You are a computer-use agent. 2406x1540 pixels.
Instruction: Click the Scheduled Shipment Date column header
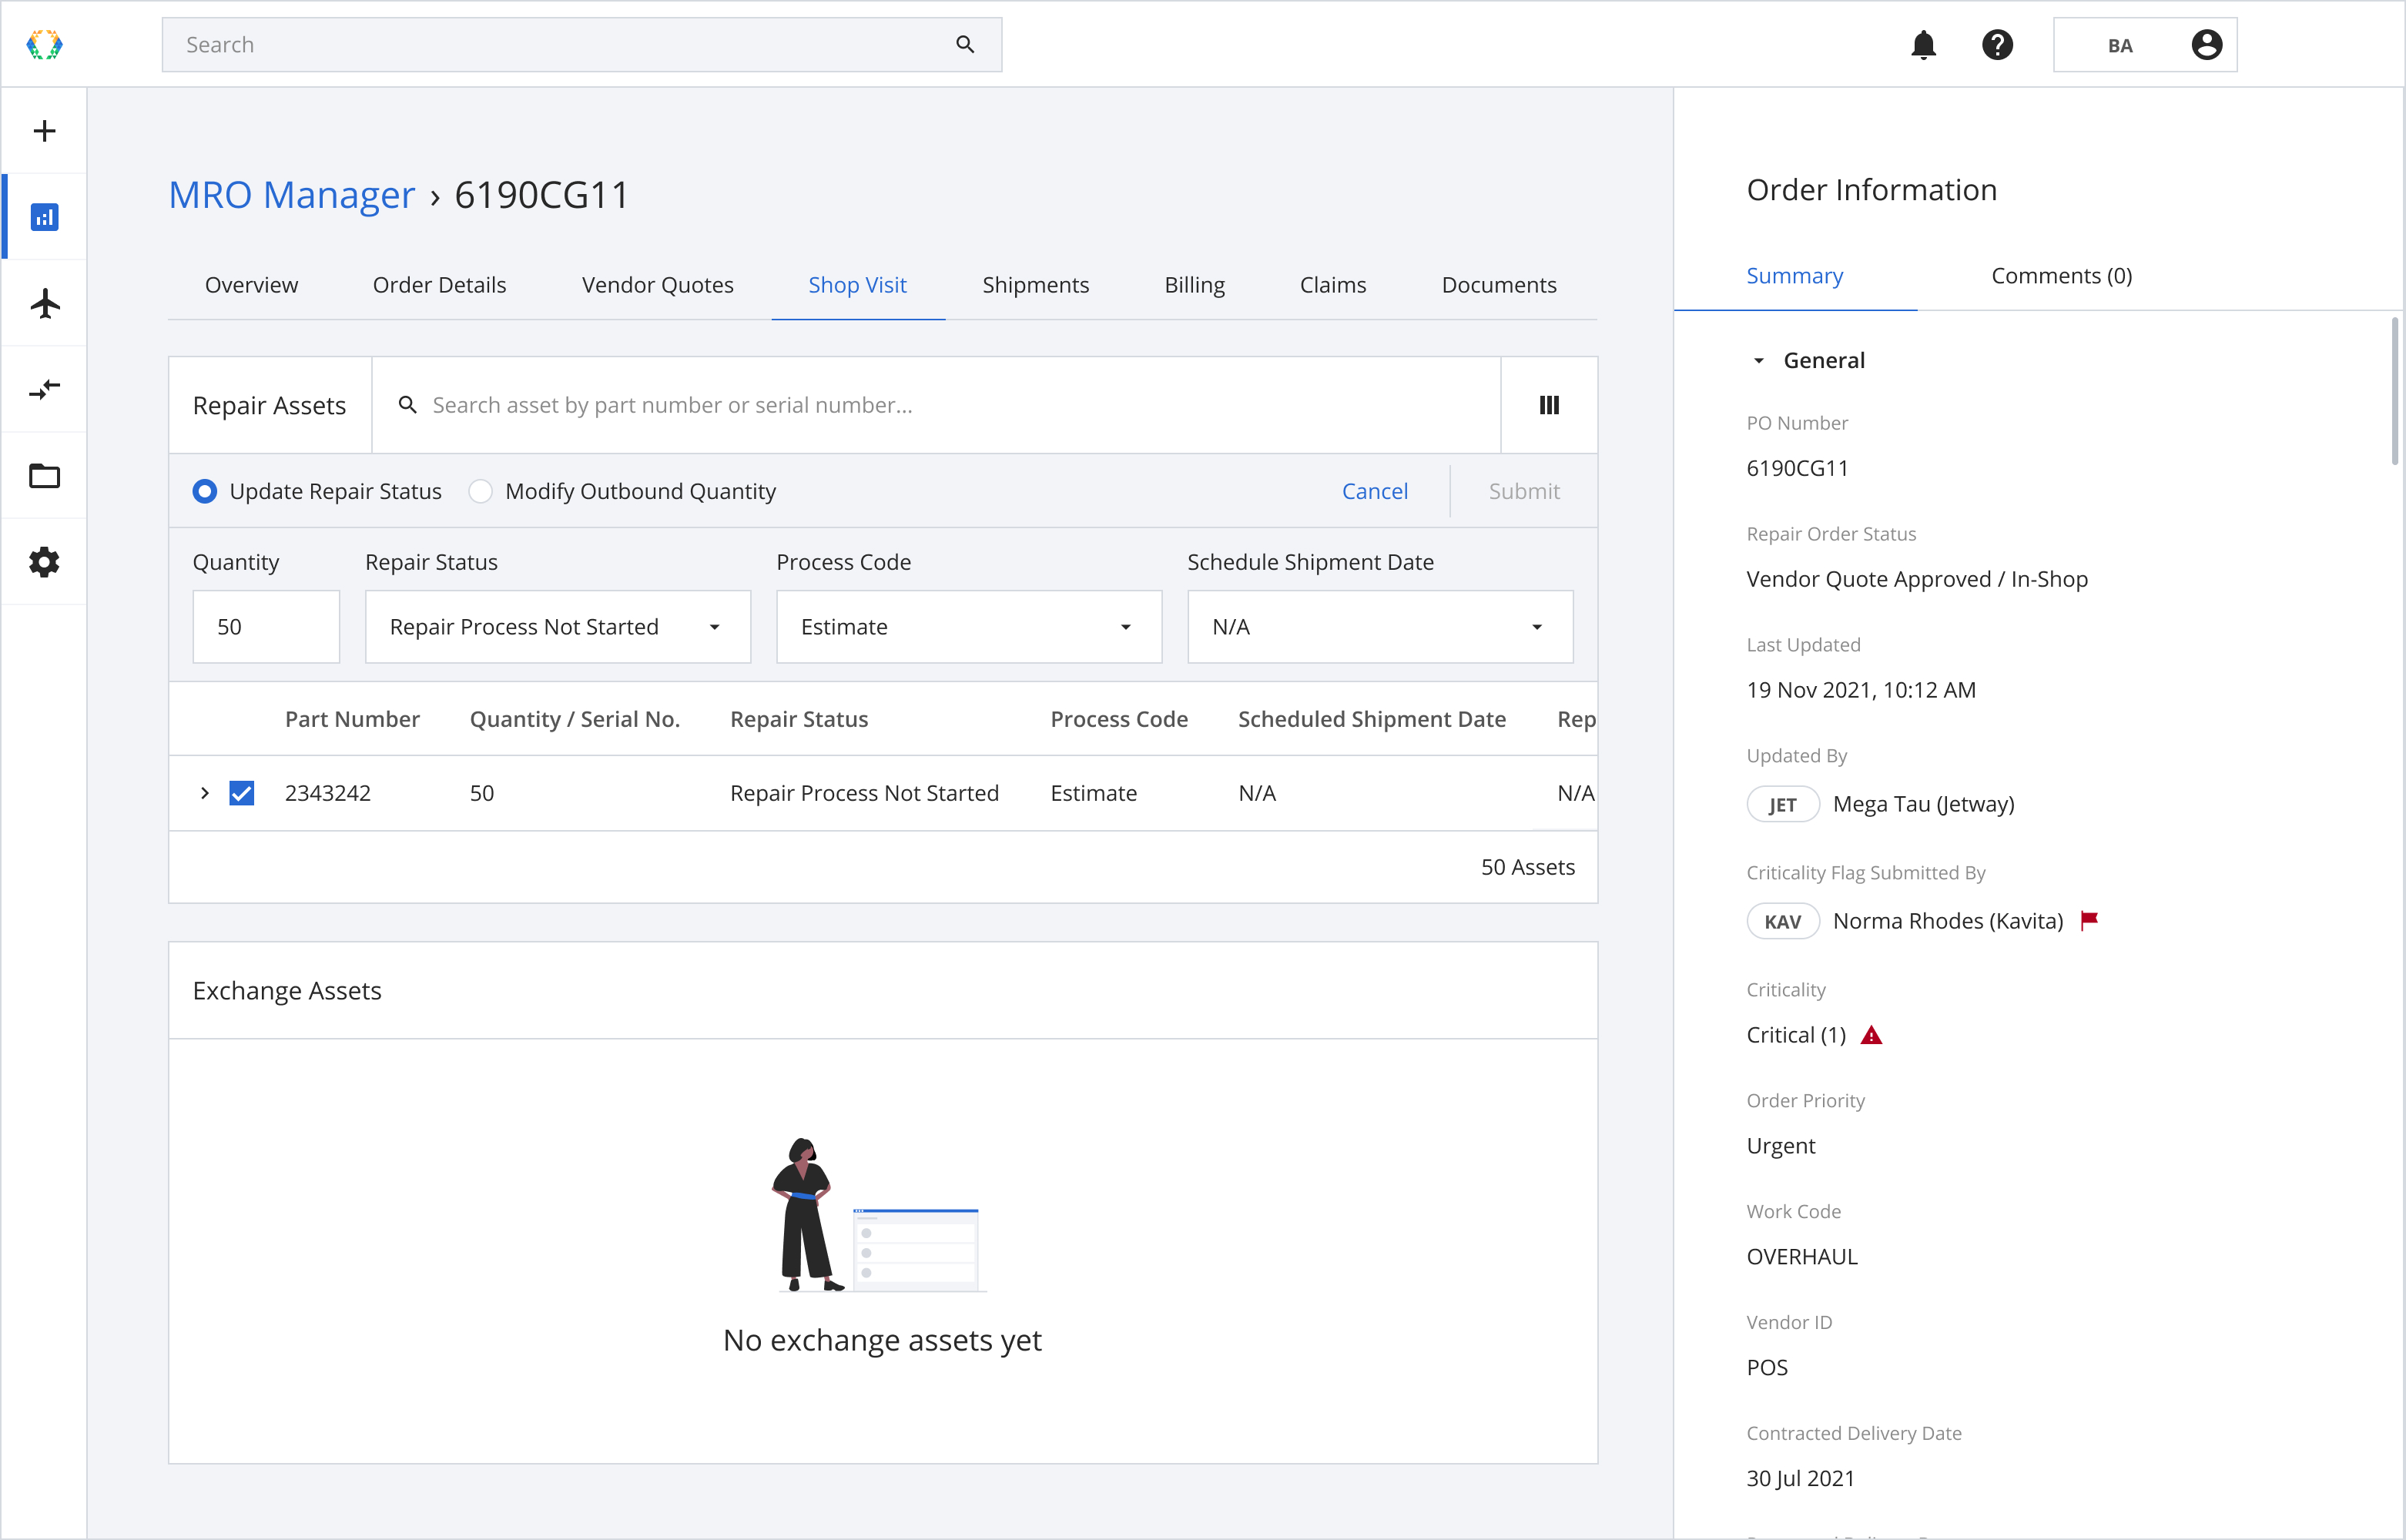click(x=1371, y=719)
